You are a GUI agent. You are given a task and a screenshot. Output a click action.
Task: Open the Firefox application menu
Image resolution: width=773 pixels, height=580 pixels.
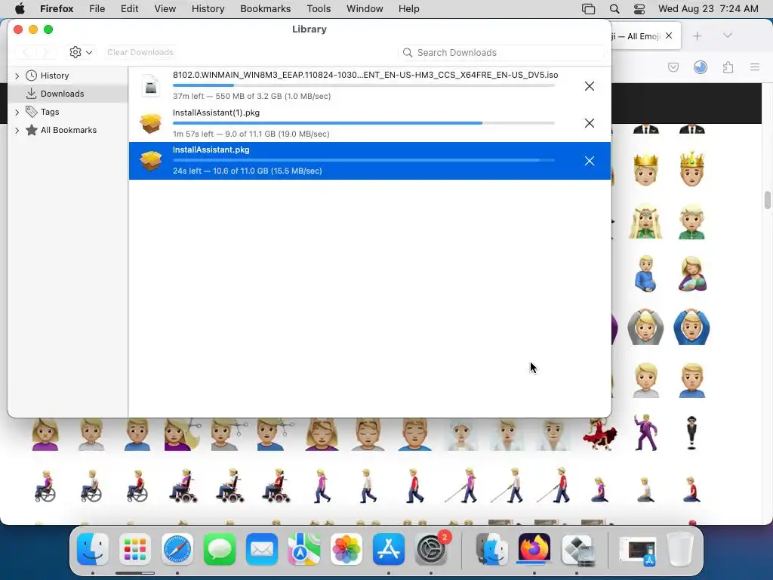pos(57,9)
